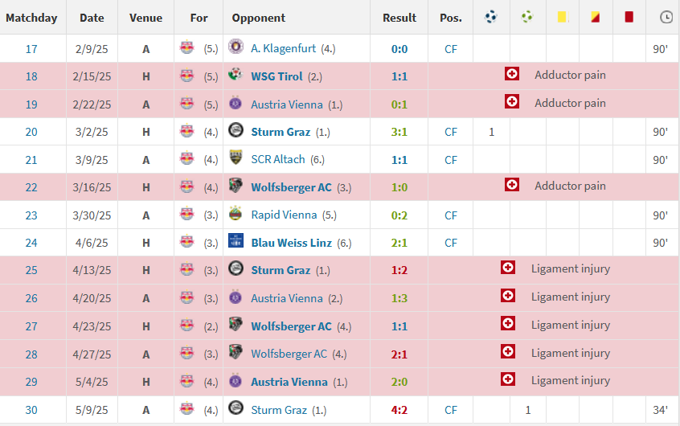Screen dimensions: 680x426
Task: Click the SCR Altach club crest
Action: (x=236, y=159)
